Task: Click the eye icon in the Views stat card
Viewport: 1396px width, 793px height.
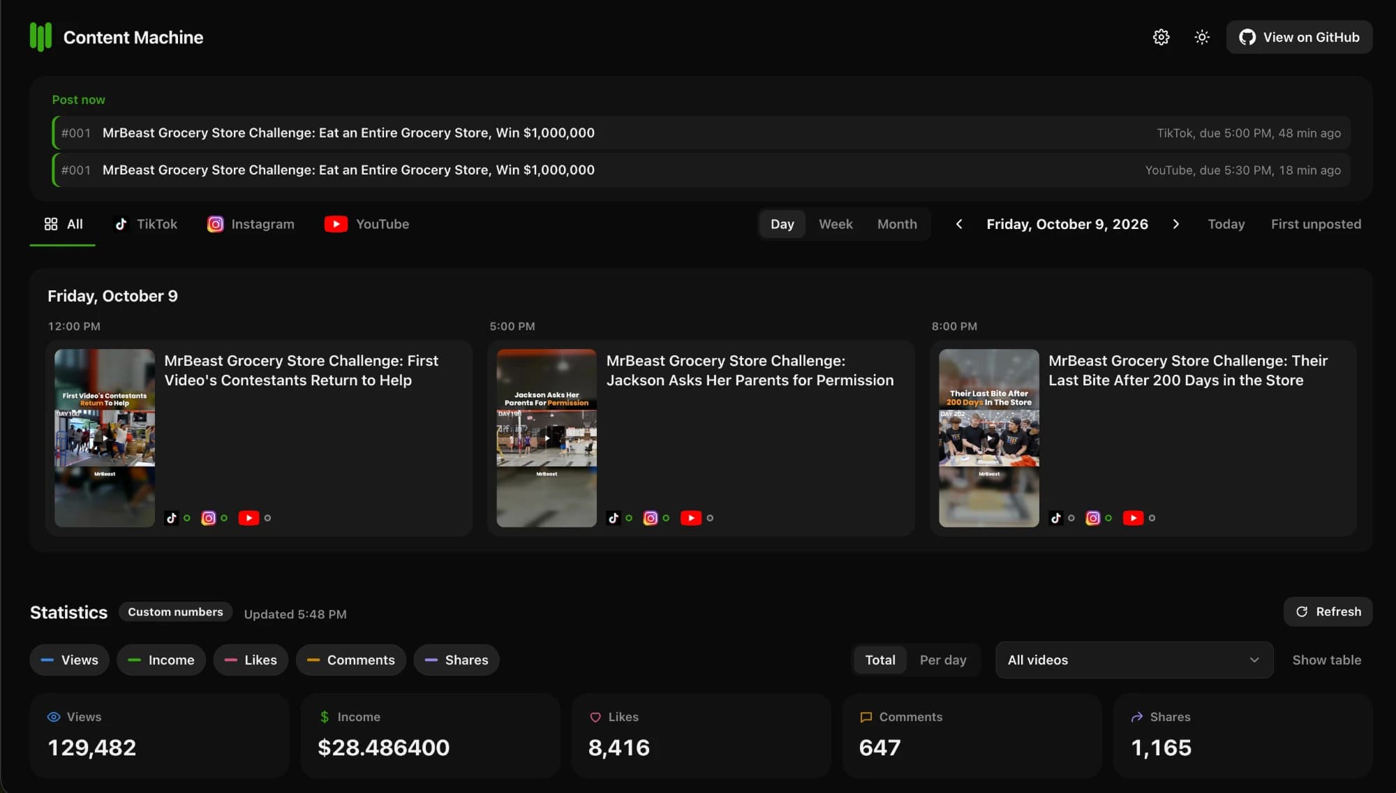Action: (54, 717)
